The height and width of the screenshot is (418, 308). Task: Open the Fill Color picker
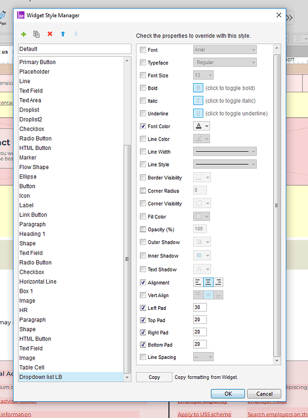[202, 216]
